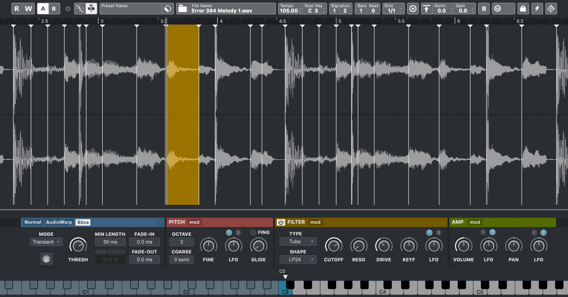The width and height of the screenshot is (568, 297).
Task: Click the orange highlighted slice
Action: (183, 114)
